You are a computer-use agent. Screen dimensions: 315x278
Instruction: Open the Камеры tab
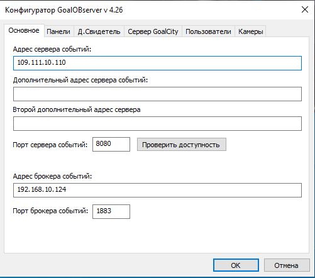pos(251,31)
